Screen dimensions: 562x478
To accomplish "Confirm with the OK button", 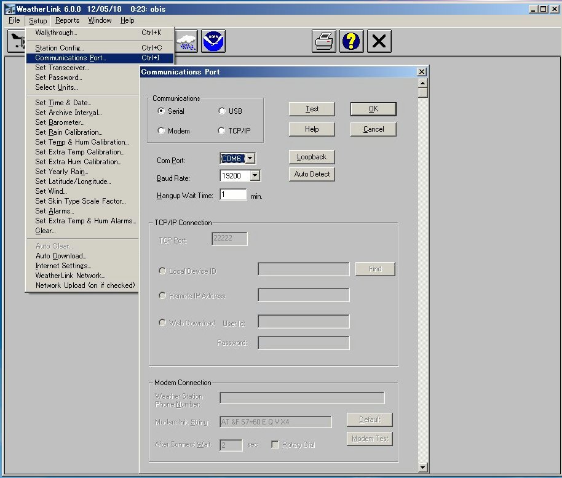I will (373, 109).
